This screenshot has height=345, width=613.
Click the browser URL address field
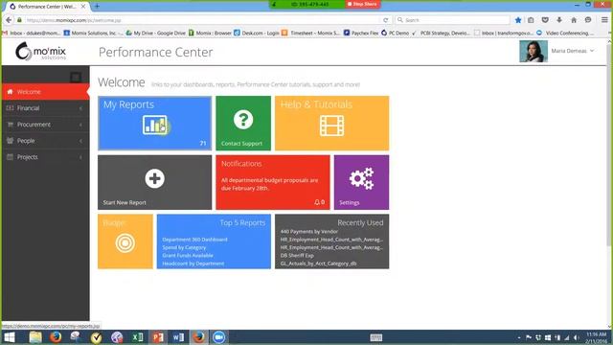201,20
